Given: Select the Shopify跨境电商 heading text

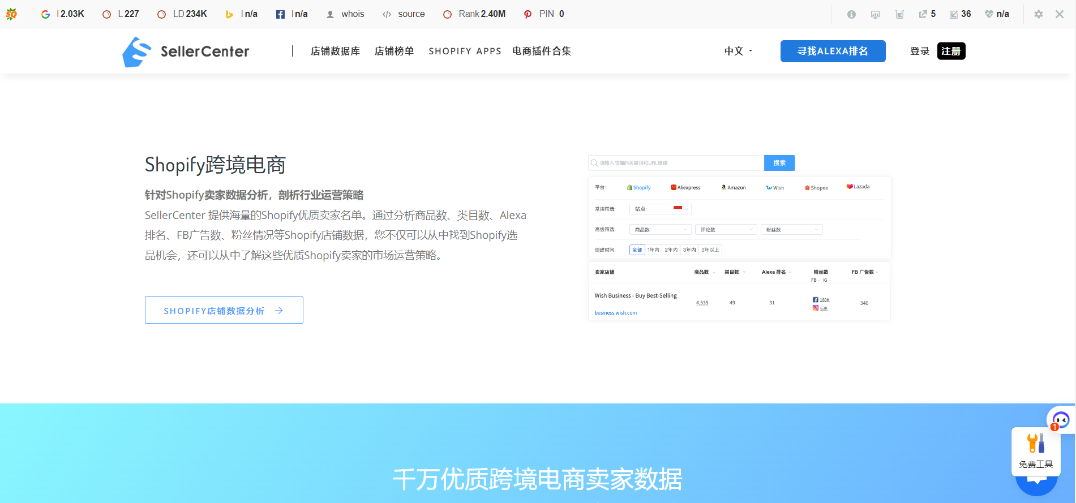Looking at the screenshot, I should click(x=215, y=165).
